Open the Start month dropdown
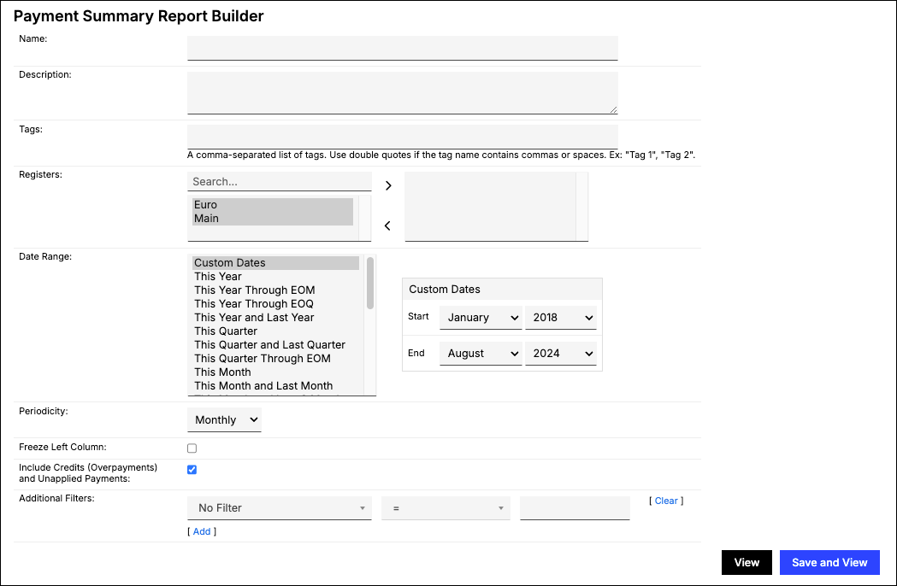Screen dimensions: 897x586 click(x=481, y=318)
